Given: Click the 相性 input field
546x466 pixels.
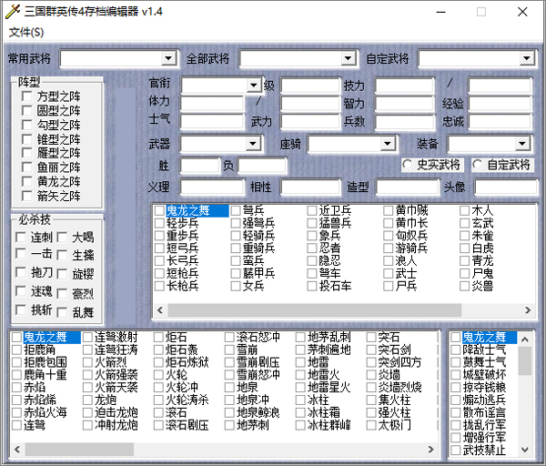Looking at the screenshot, I should pyautogui.click(x=310, y=187).
